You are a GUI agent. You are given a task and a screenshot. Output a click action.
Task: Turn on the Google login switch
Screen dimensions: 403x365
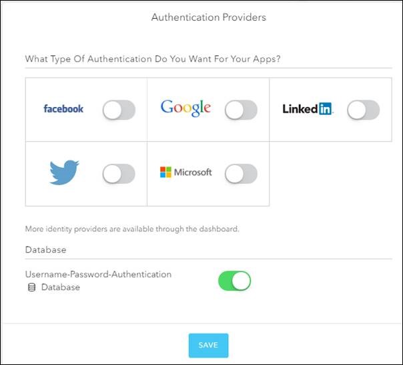(x=241, y=110)
